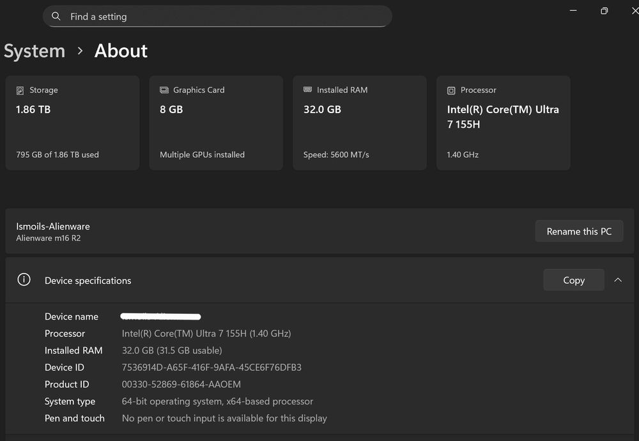Click the info icon beside Device specifications
The height and width of the screenshot is (441, 639).
[x=24, y=280]
